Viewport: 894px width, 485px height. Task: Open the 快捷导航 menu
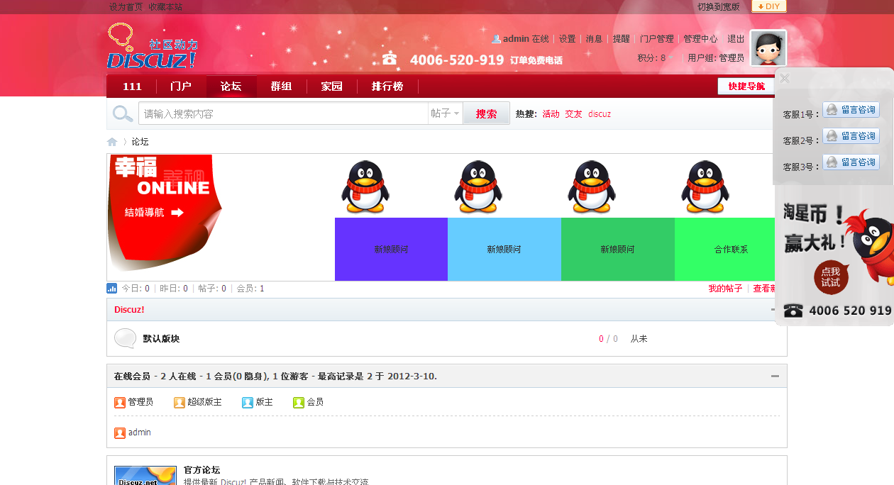746,87
